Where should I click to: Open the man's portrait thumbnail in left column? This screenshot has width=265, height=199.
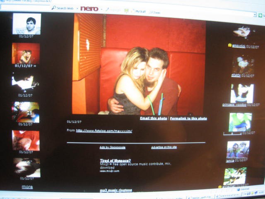[x=26, y=24]
